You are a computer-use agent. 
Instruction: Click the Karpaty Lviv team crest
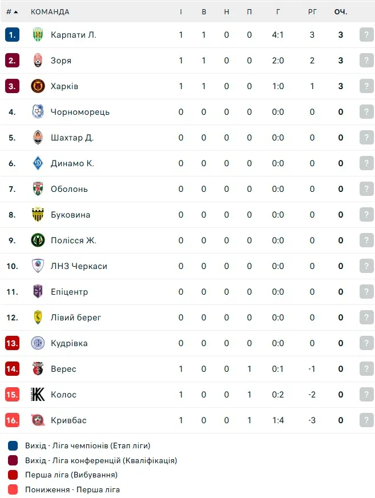(x=38, y=35)
